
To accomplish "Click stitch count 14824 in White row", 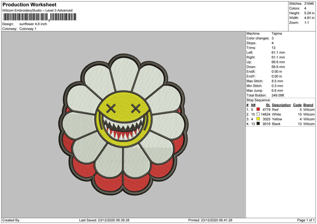I will [x=266, y=114].
